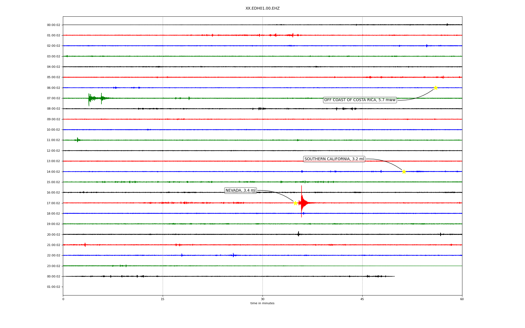Screen dimensions: 525x328
Task: Click the 17:00:02 time row label
Action: (x=53, y=203)
